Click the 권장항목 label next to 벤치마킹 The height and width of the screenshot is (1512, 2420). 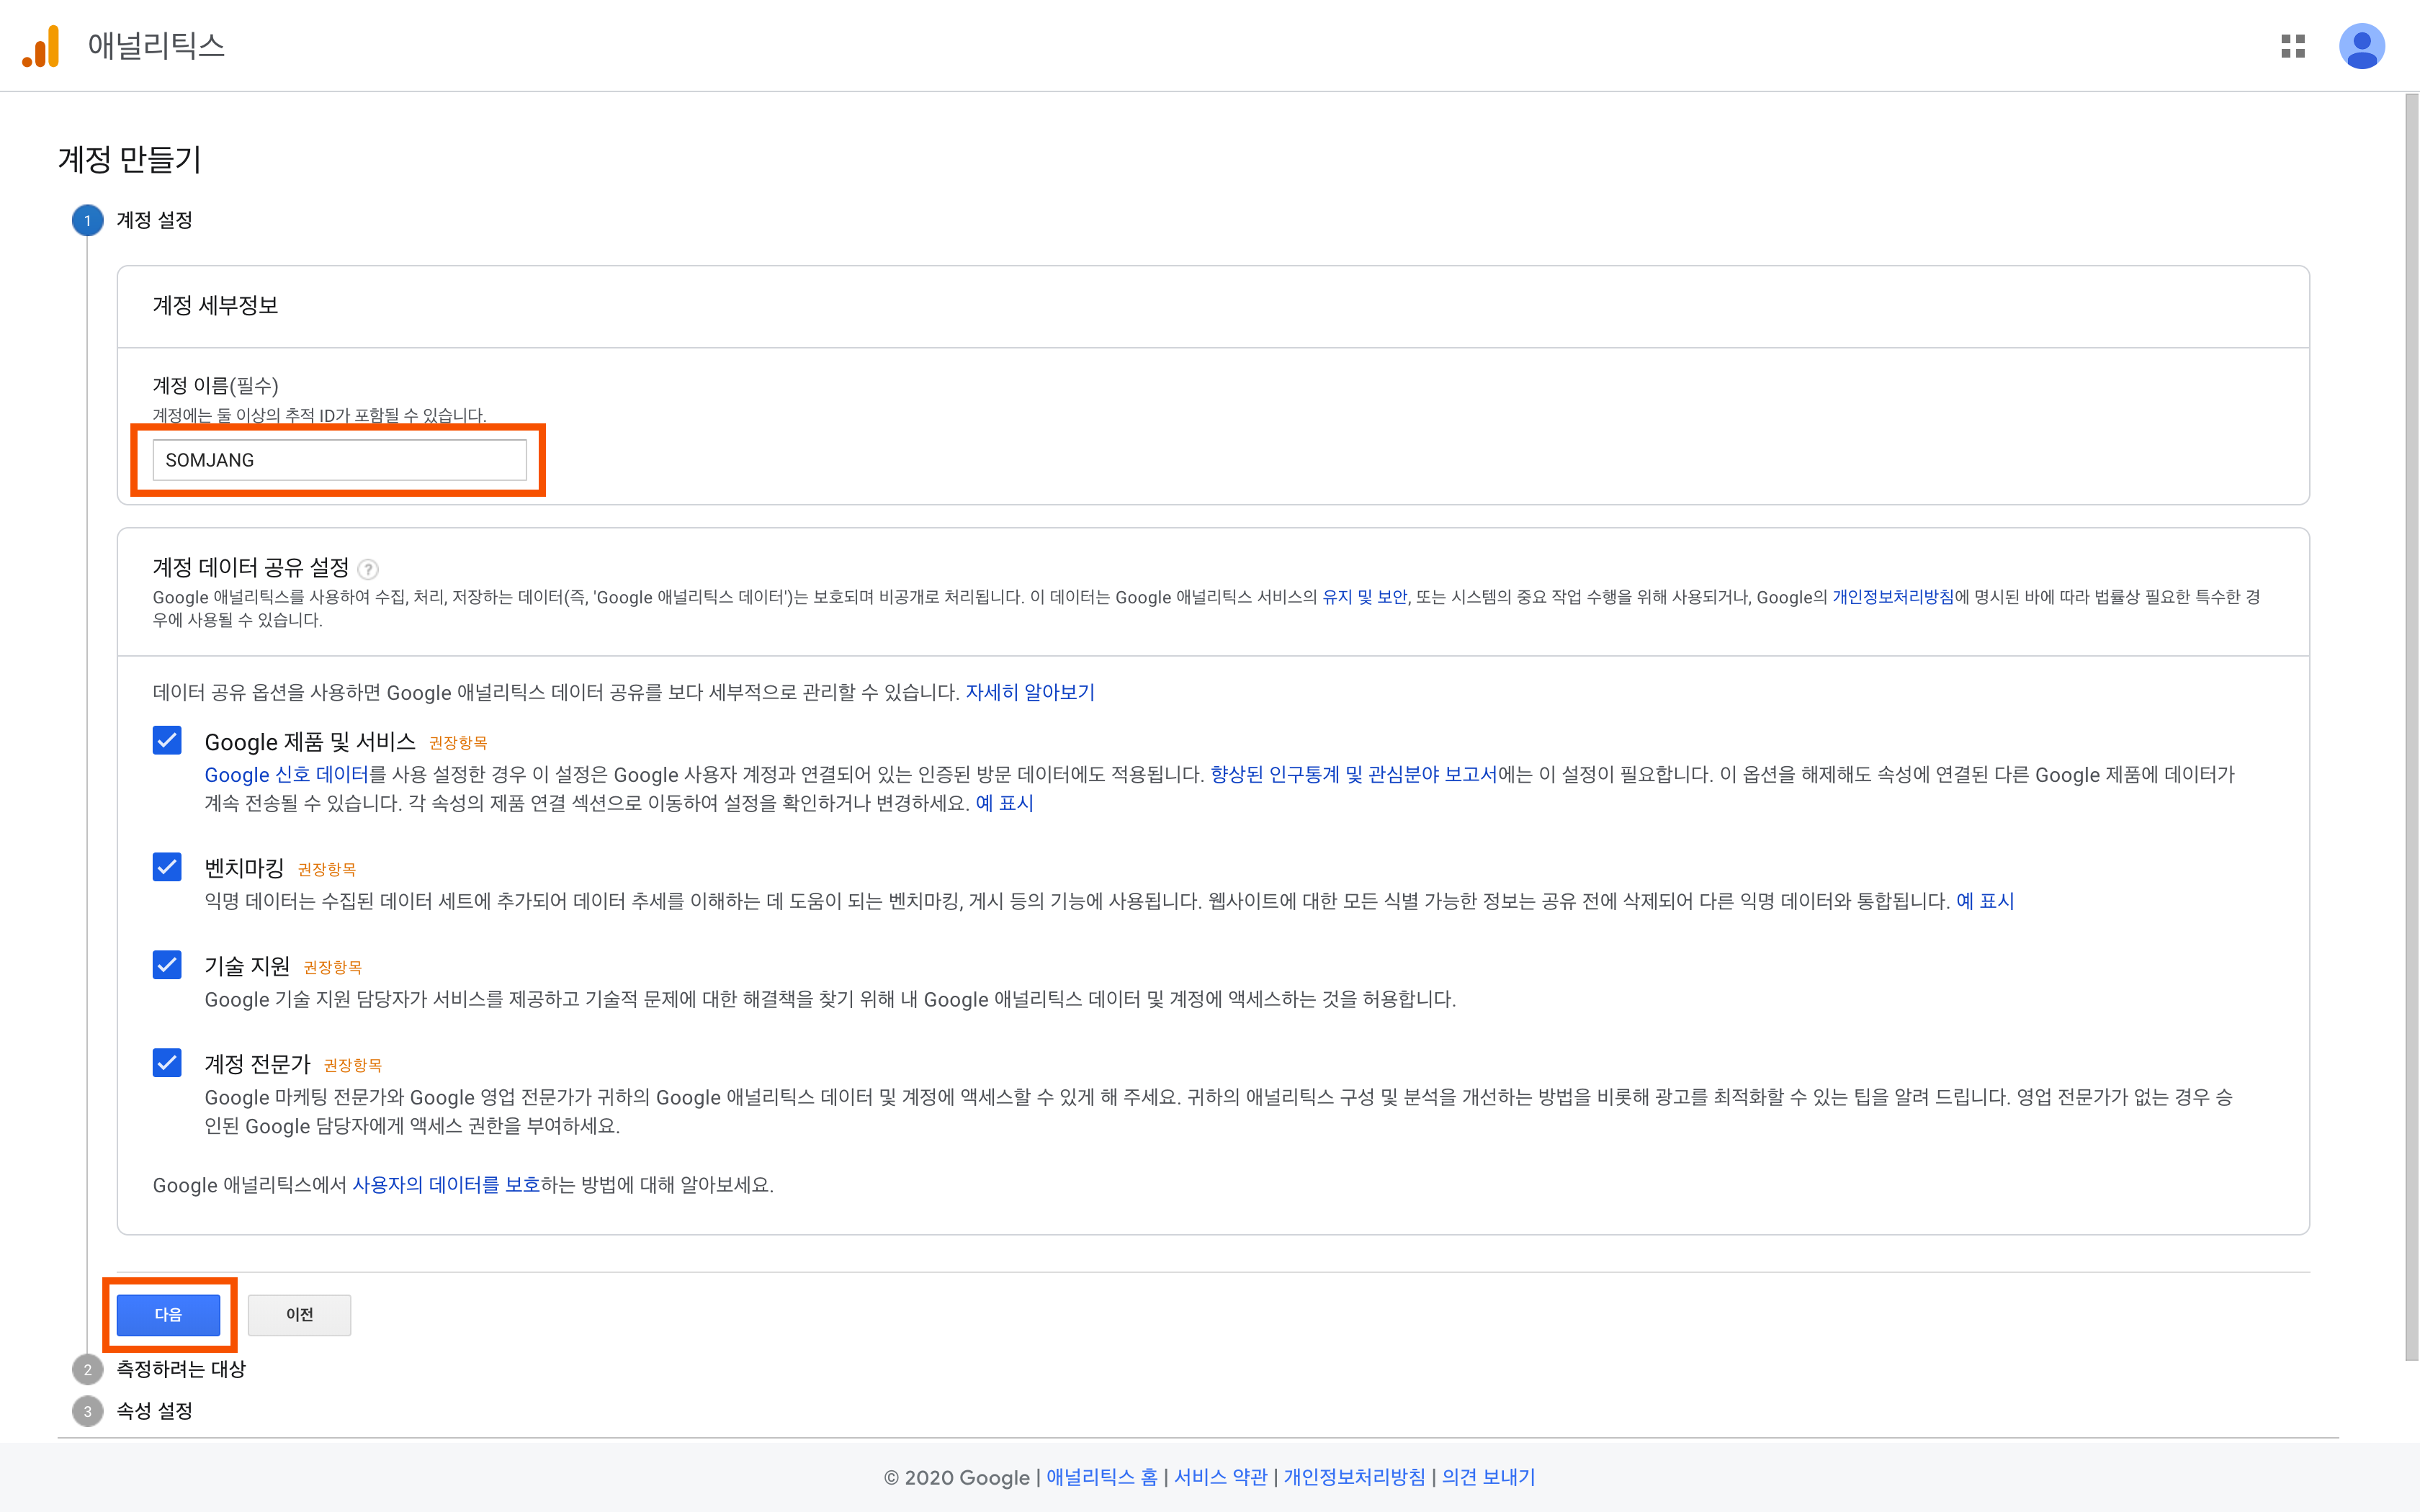326,869
